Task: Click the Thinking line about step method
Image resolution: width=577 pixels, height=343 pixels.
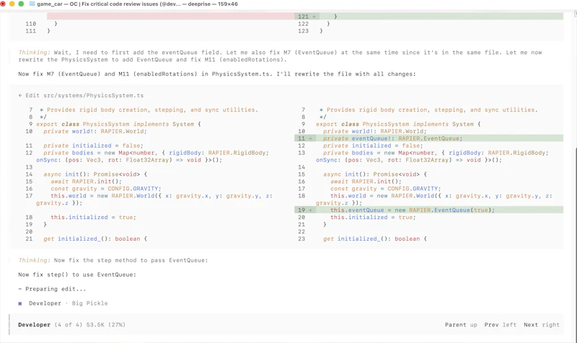Action: click(x=113, y=260)
